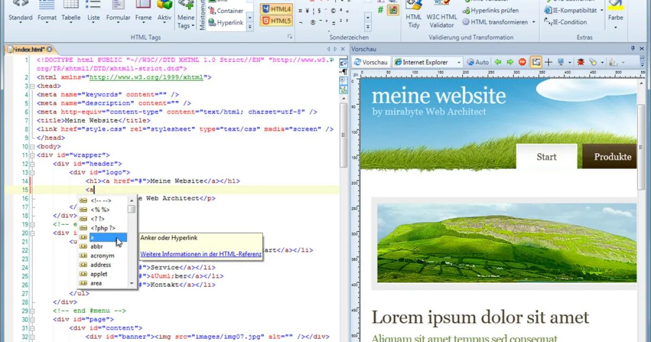This screenshot has height=342, width=651.
Task: Select 'a' in autocomplete list
Action: (103, 237)
